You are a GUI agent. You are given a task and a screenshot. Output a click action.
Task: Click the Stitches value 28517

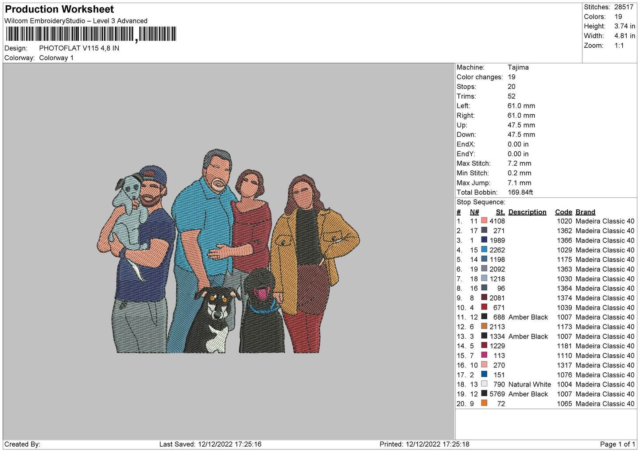coord(624,7)
